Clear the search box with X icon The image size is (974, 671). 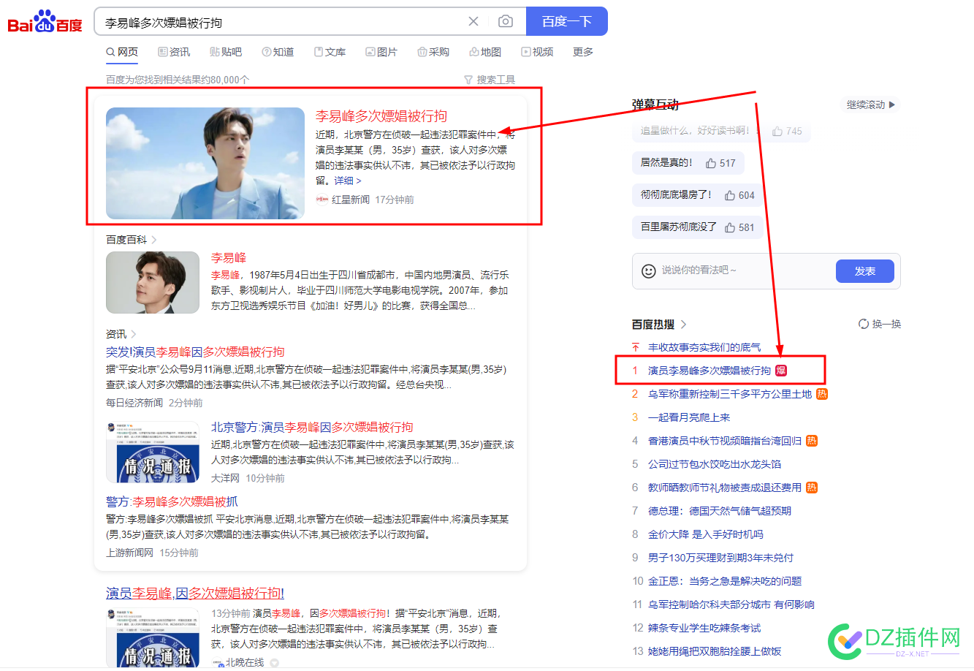pos(473,21)
